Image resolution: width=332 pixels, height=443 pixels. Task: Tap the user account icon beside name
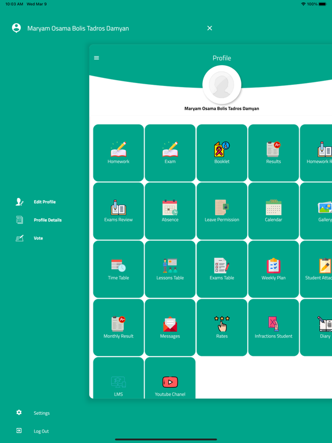point(16,28)
